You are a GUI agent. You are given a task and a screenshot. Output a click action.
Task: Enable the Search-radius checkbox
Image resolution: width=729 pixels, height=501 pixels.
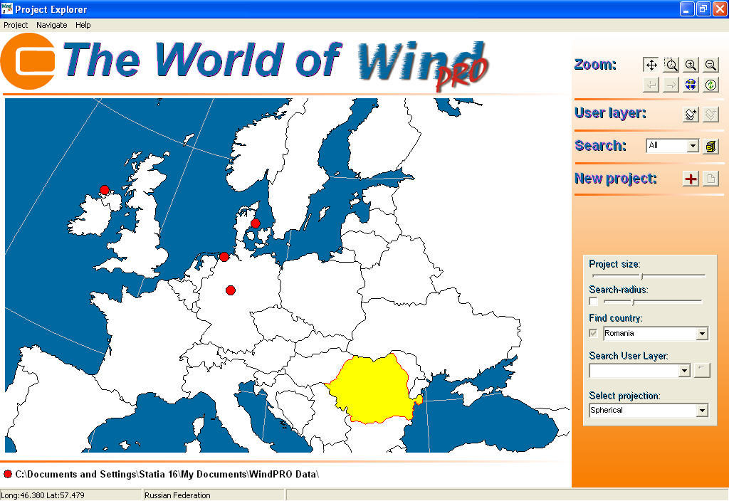[x=594, y=302]
